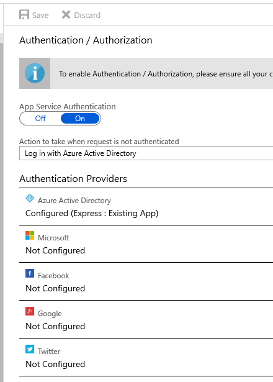Open the Microsoft provider name link
This screenshot has height=382, width=273.
coord(53,237)
